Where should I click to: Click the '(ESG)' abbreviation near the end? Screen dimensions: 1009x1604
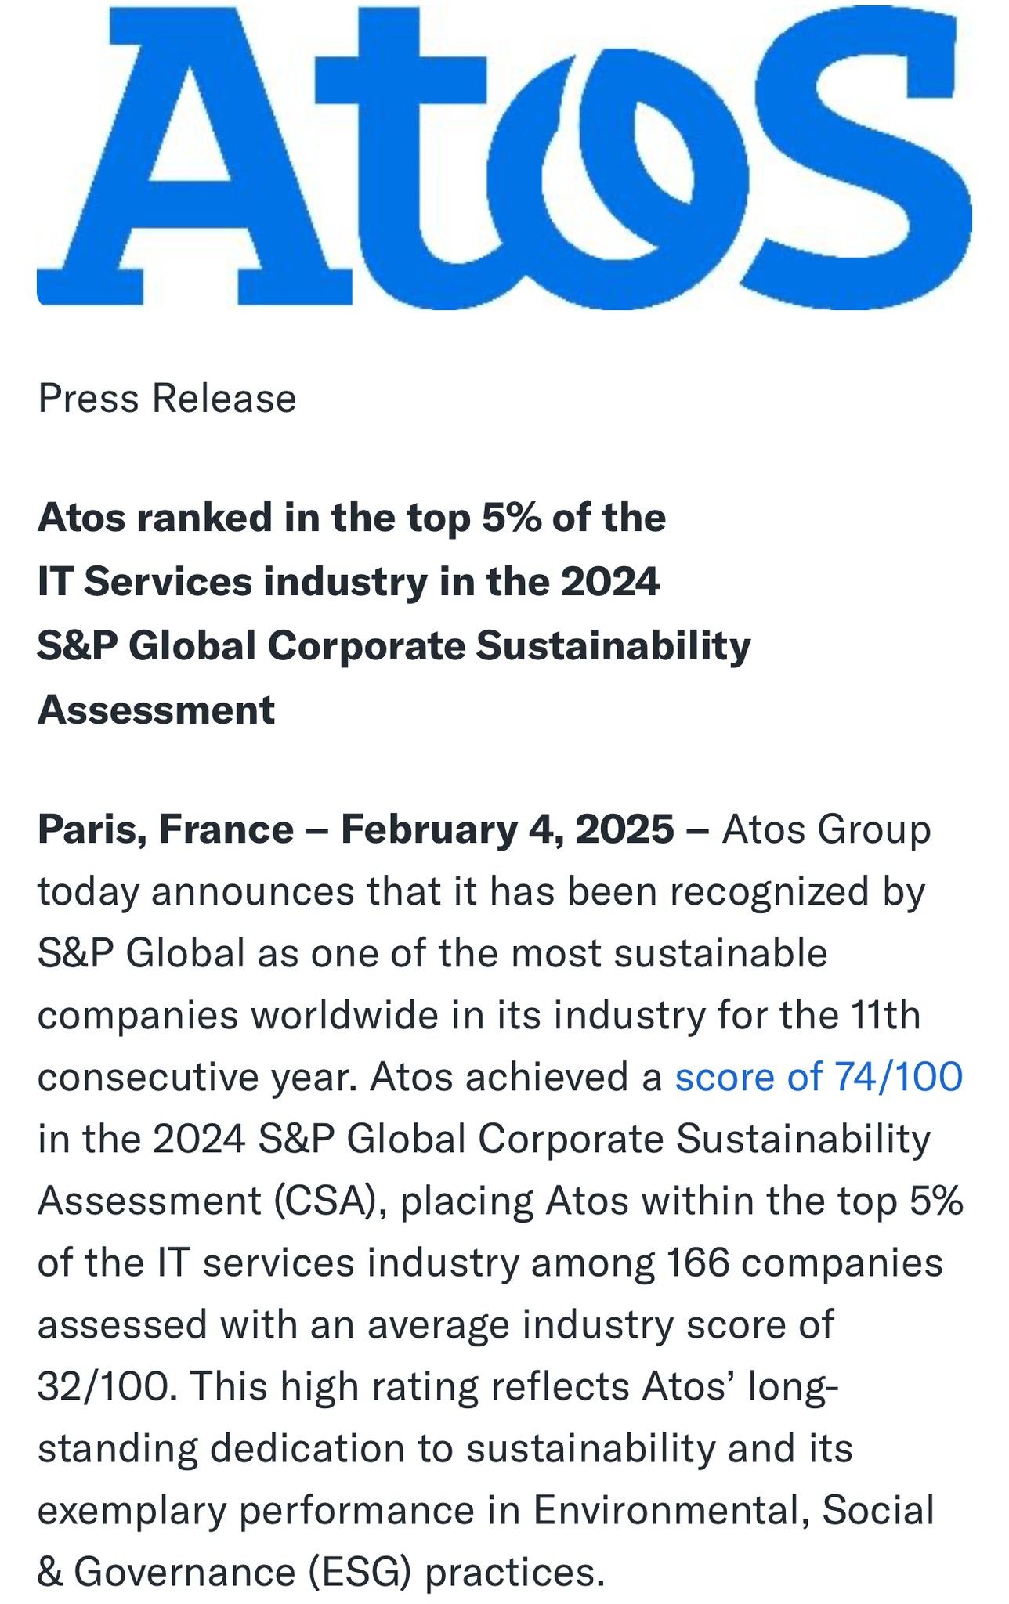click(x=359, y=1572)
